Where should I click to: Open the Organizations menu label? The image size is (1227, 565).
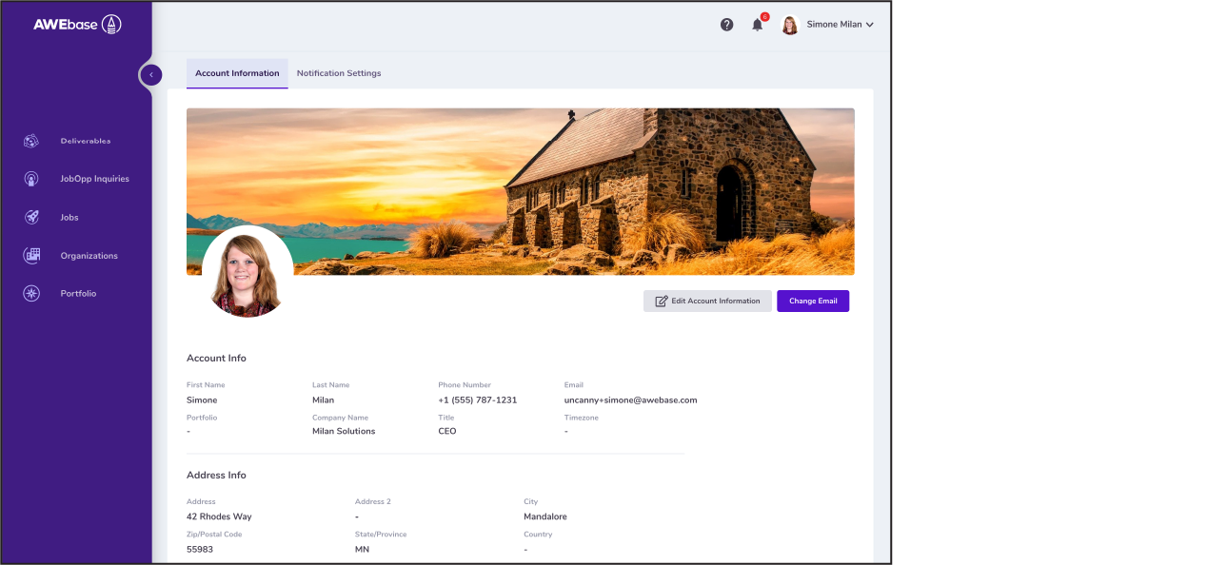pyautogui.click(x=89, y=255)
